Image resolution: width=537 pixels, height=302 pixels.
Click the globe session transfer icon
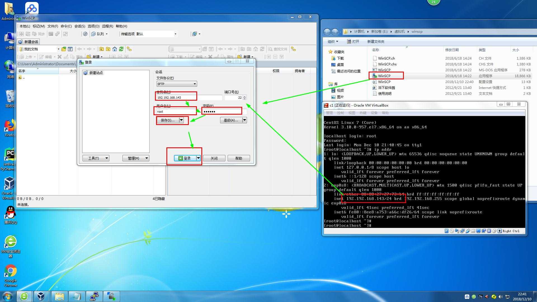[x=195, y=34]
